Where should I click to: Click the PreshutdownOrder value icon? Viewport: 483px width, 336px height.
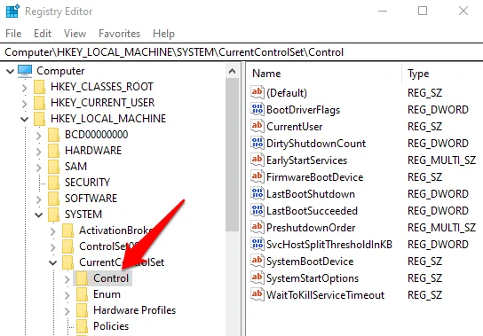click(x=257, y=227)
